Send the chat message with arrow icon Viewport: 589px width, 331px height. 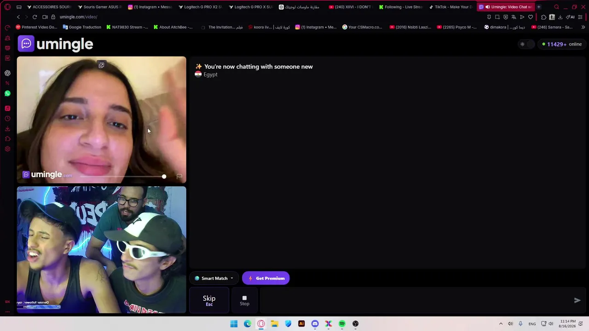pos(577,300)
